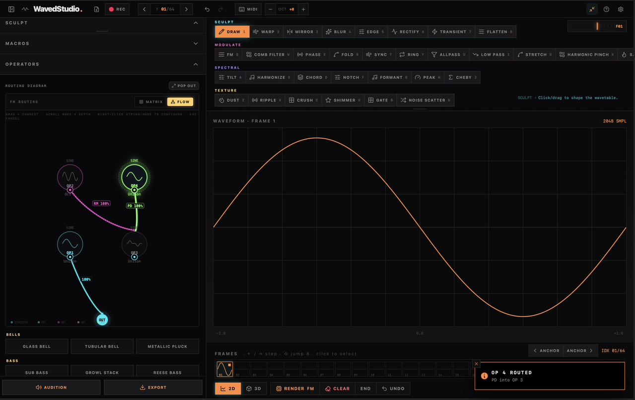Select the OP4 operator node
The height and width of the screenshot is (400, 635).
(x=135, y=177)
